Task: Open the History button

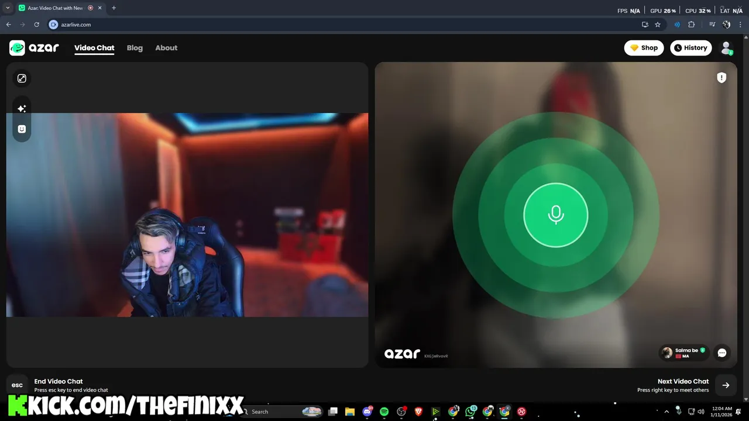Action: click(x=691, y=48)
